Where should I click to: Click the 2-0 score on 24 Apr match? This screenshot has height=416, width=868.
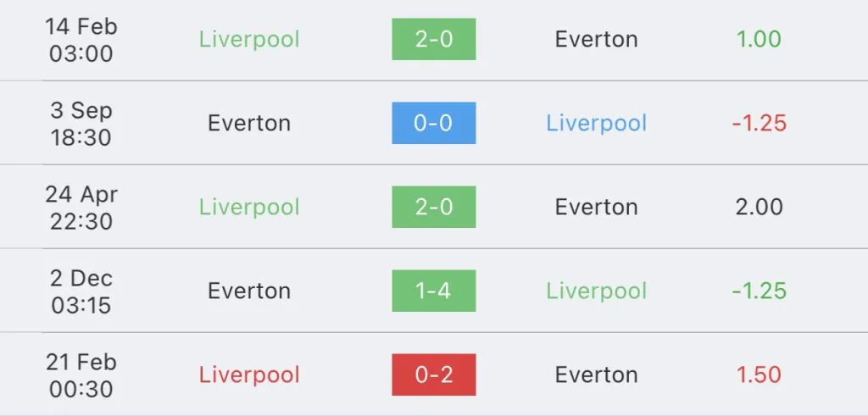pyautogui.click(x=433, y=207)
